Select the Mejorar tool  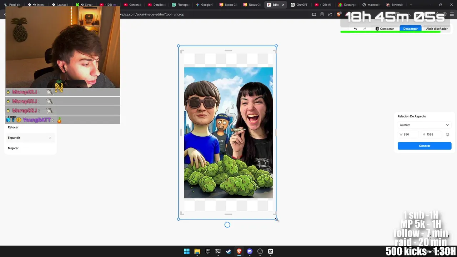pyautogui.click(x=13, y=148)
